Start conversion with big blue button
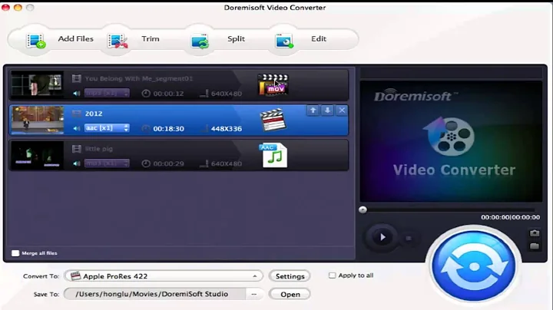 point(473,266)
